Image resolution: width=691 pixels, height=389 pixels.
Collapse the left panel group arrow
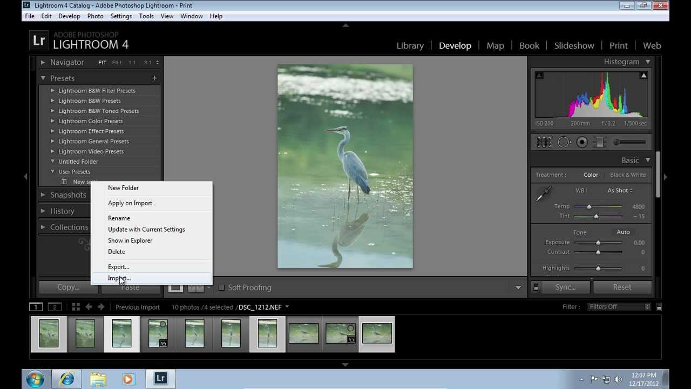25,177
